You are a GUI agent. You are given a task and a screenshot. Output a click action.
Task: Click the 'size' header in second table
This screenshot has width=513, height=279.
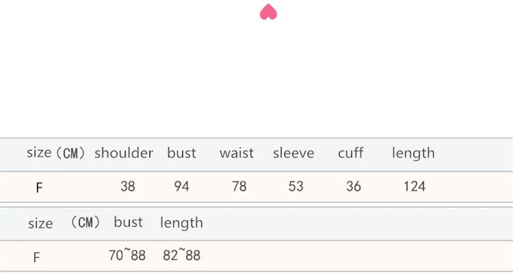40,224
